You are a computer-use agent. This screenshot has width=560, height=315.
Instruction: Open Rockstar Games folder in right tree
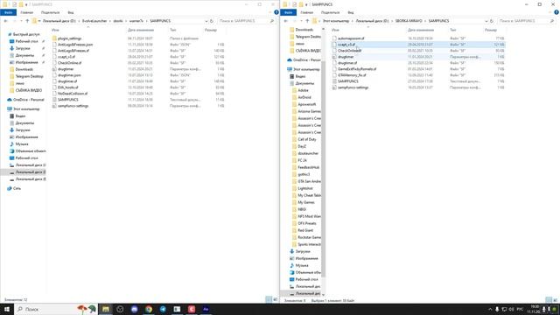pyautogui.click(x=309, y=237)
